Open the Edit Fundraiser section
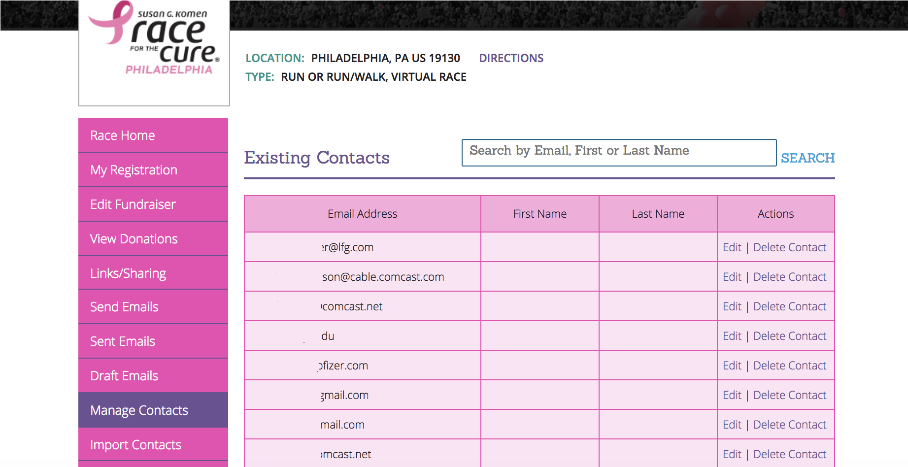Viewport: 908px width, 467px height. click(x=133, y=204)
